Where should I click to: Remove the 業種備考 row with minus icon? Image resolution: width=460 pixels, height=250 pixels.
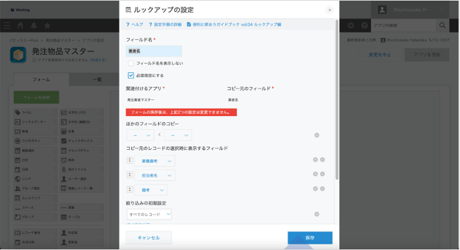[x=323, y=160]
